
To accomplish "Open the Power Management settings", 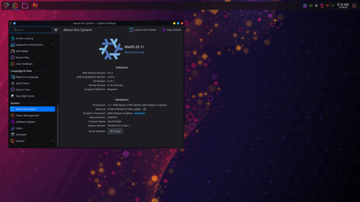I will pos(33,116).
